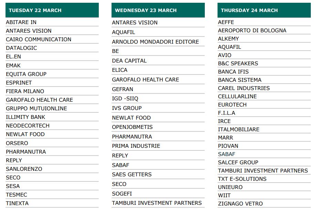Select DATALOGIC in the Tuesday list

click(21, 48)
